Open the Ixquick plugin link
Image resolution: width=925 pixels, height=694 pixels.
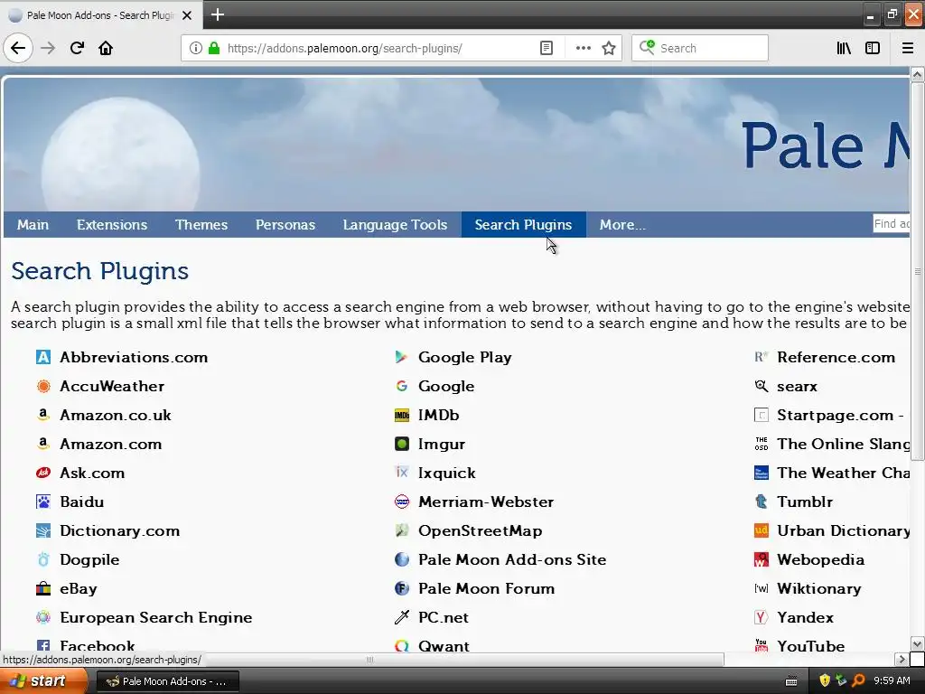[x=446, y=473]
